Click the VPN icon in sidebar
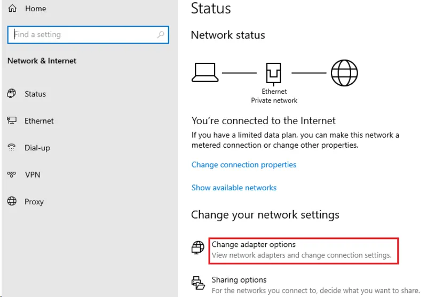The height and width of the screenshot is (297, 427). click(12, 174)
